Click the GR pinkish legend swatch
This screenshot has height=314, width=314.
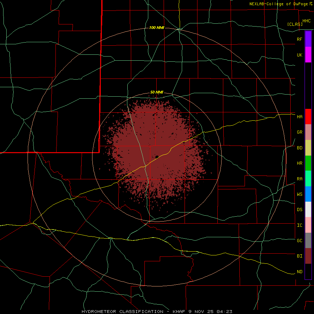308,132
